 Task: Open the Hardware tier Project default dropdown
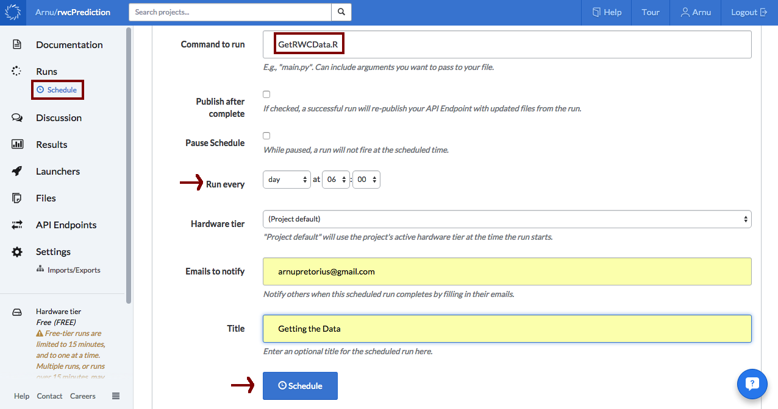tap(507, 218)
